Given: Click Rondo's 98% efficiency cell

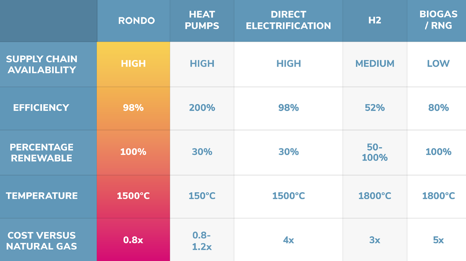Looking at the screenshot, I should click(x=133, y=108).
